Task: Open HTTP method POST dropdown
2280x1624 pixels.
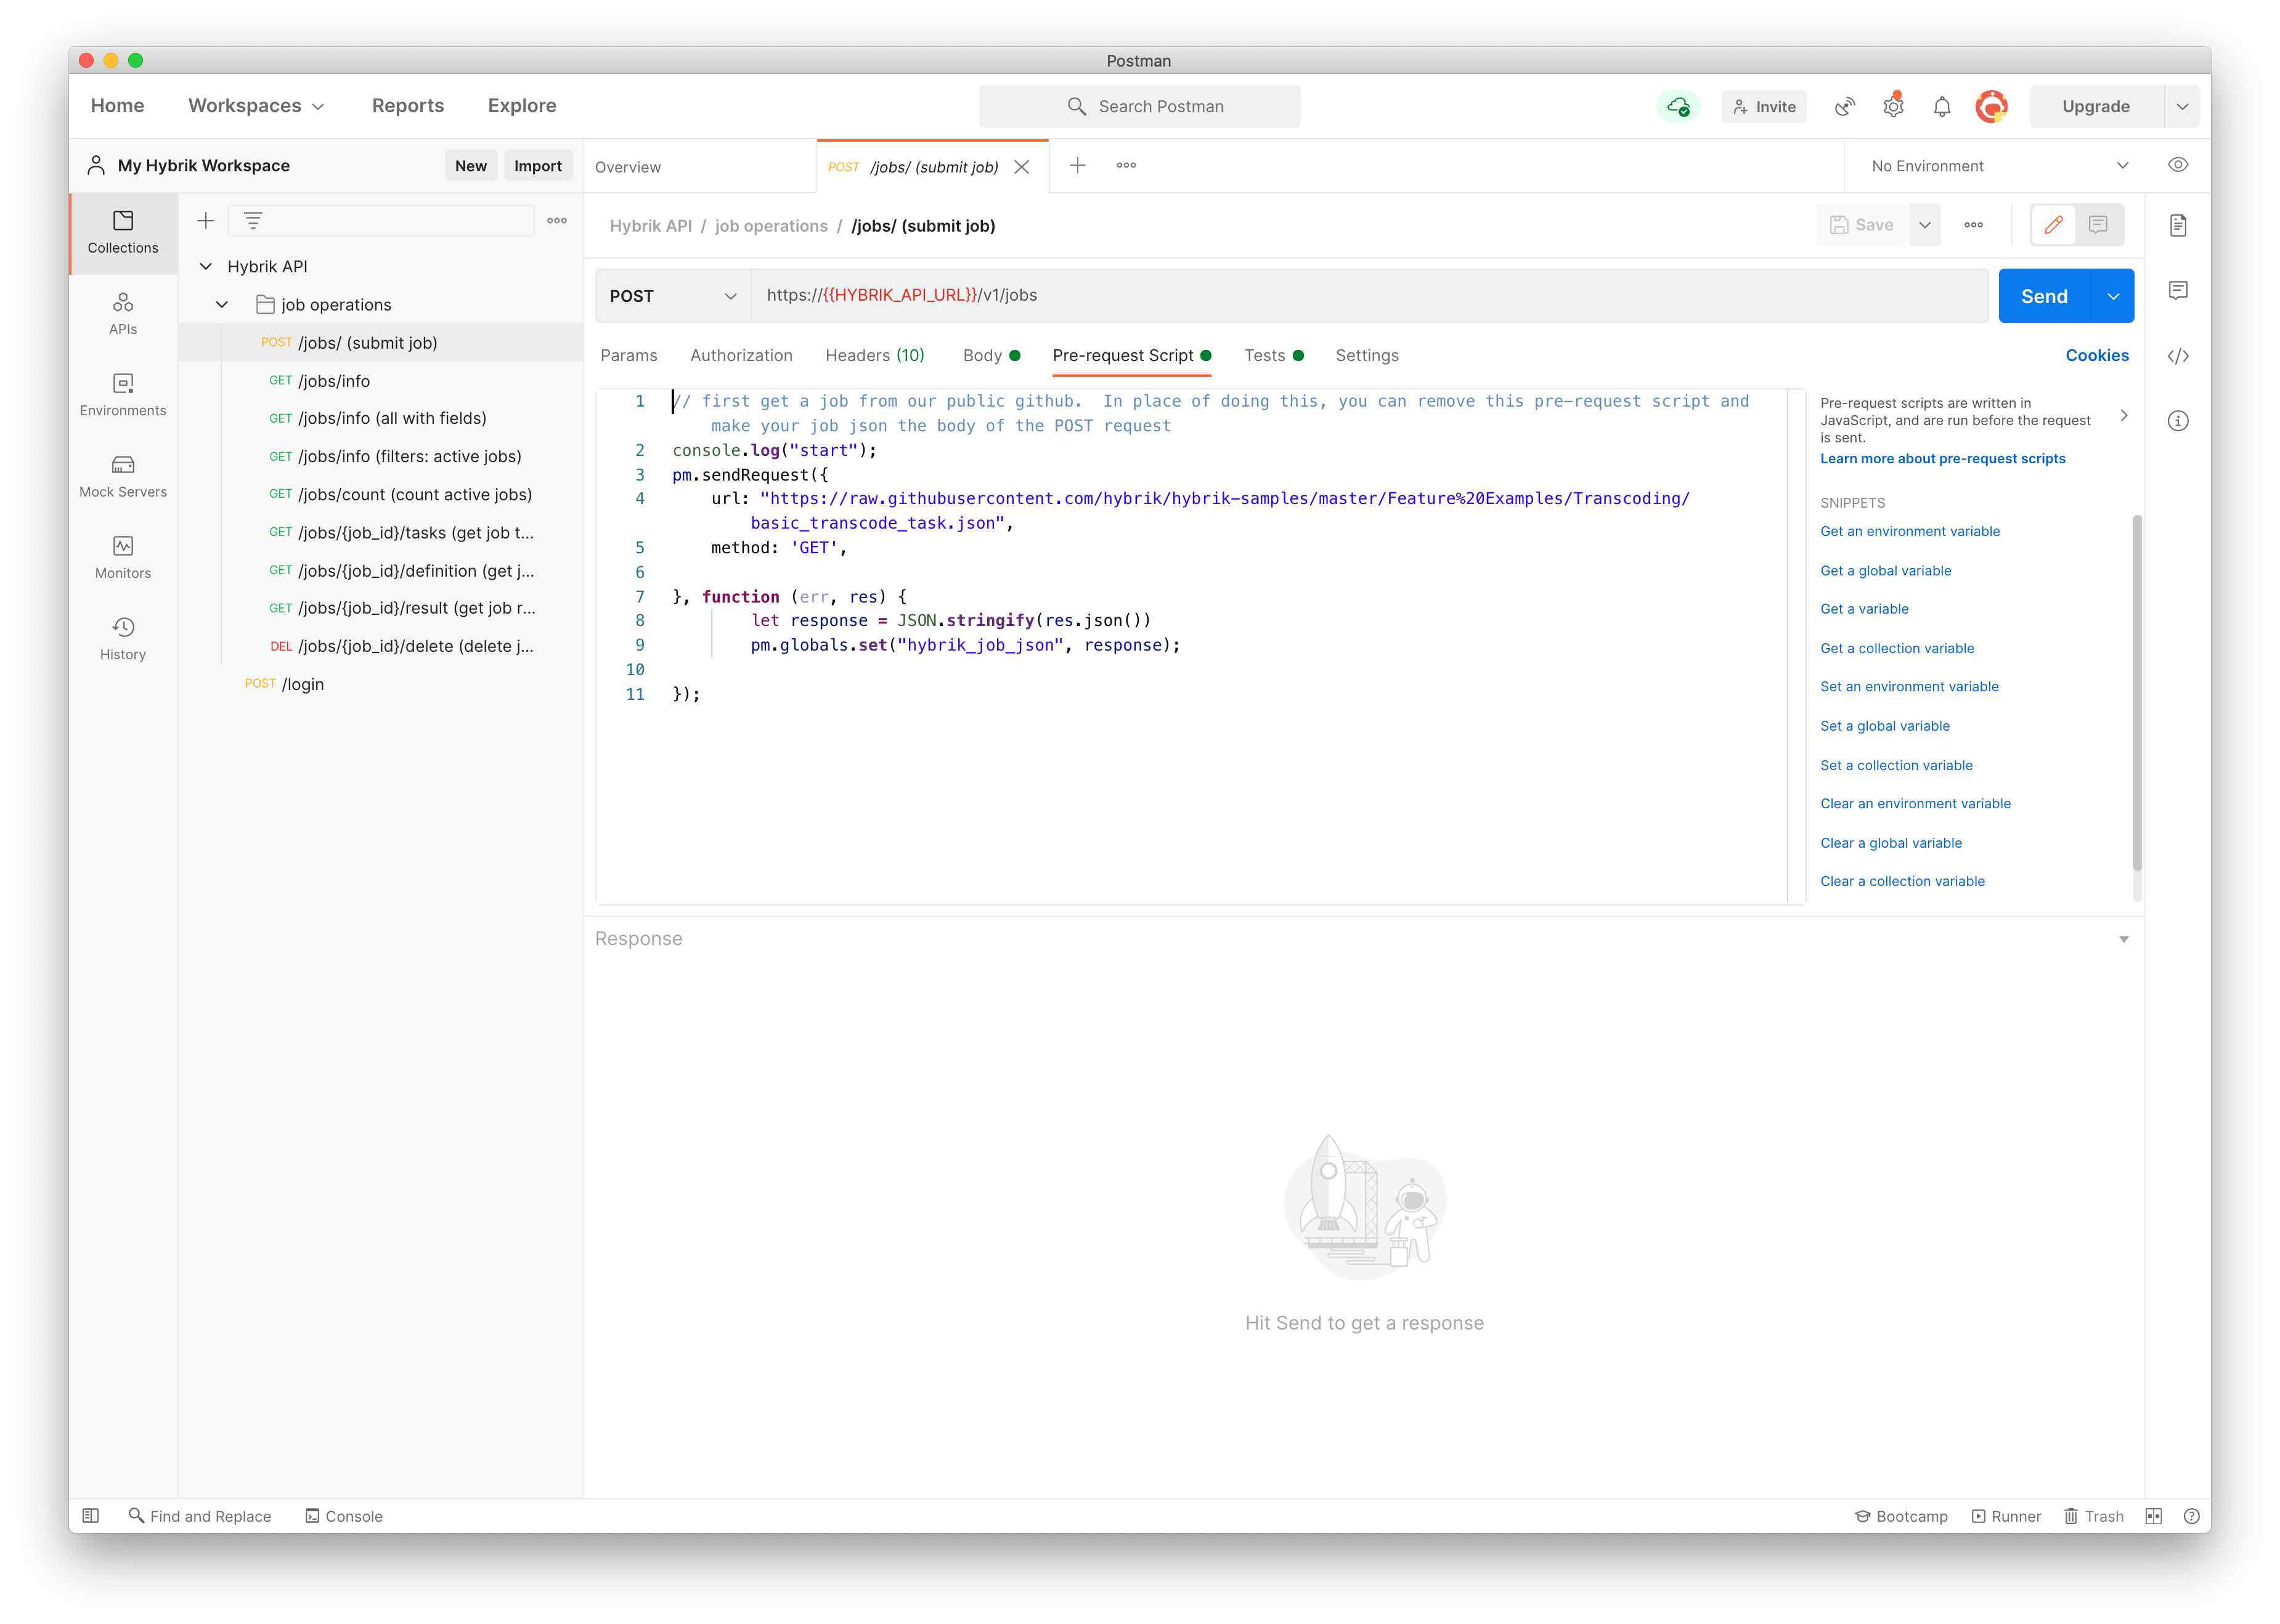Action: [x=673, y=296]
